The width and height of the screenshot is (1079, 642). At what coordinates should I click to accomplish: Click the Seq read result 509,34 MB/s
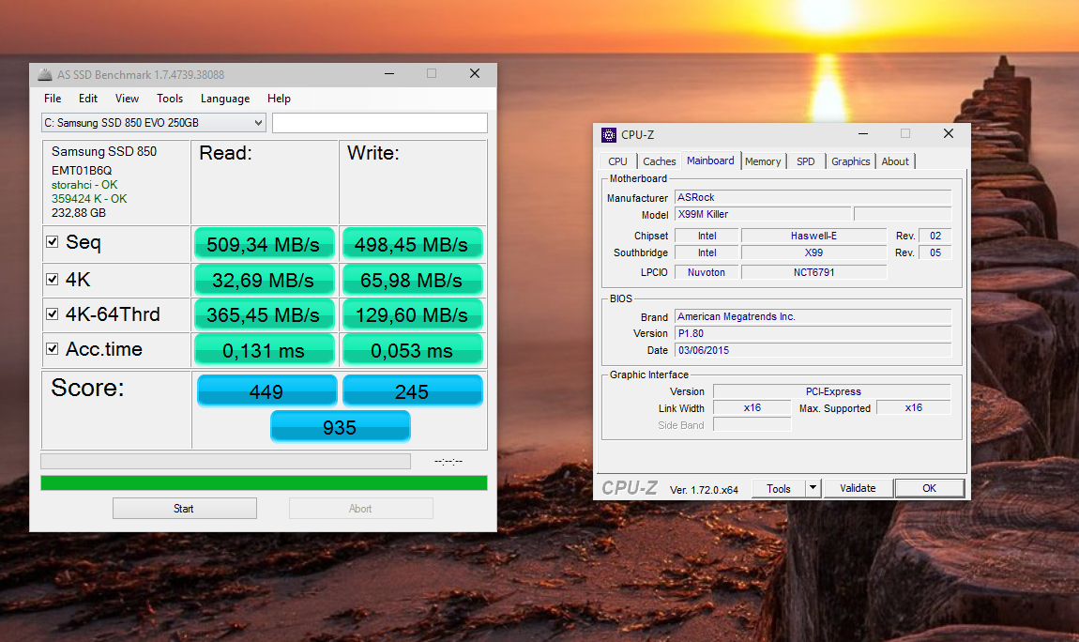coord(265,244)
